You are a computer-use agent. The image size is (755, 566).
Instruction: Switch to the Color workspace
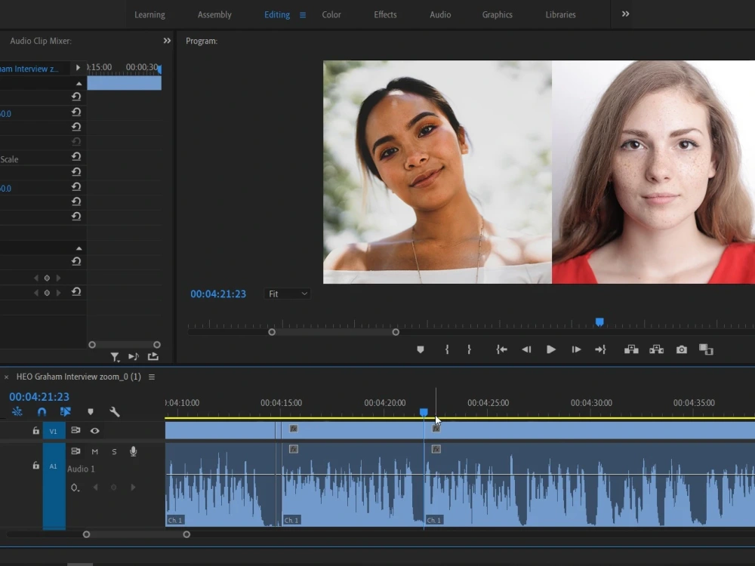(x=331, y=15)
